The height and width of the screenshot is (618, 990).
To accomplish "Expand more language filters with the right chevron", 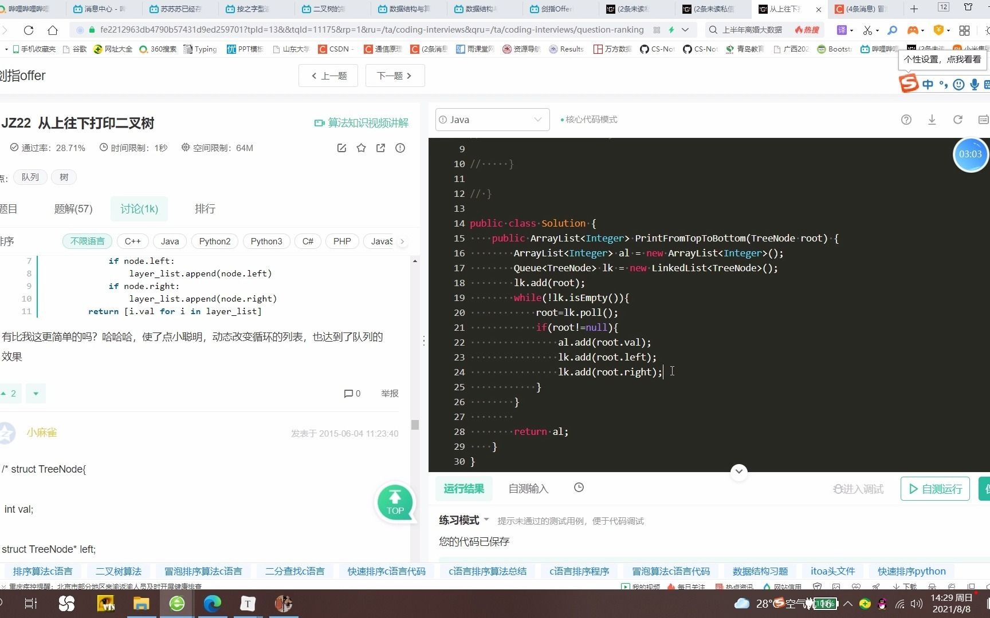I will pos(402,241).
